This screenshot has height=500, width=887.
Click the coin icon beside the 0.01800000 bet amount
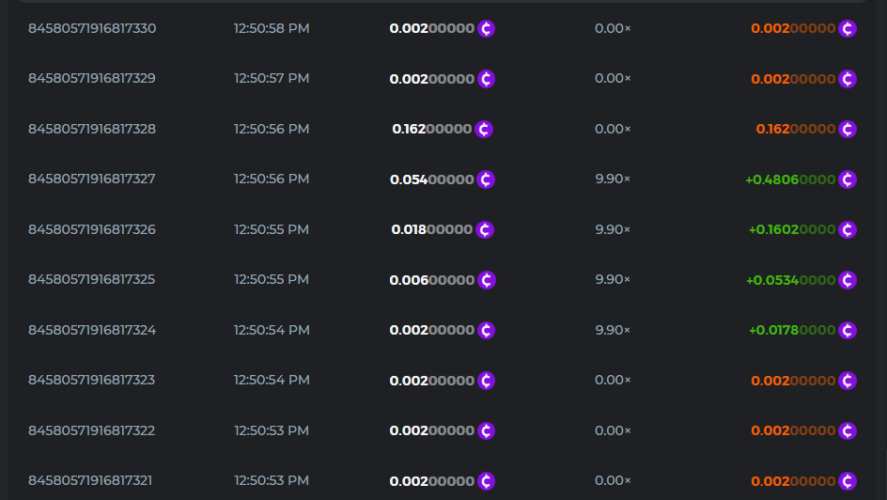click(484, 229)
